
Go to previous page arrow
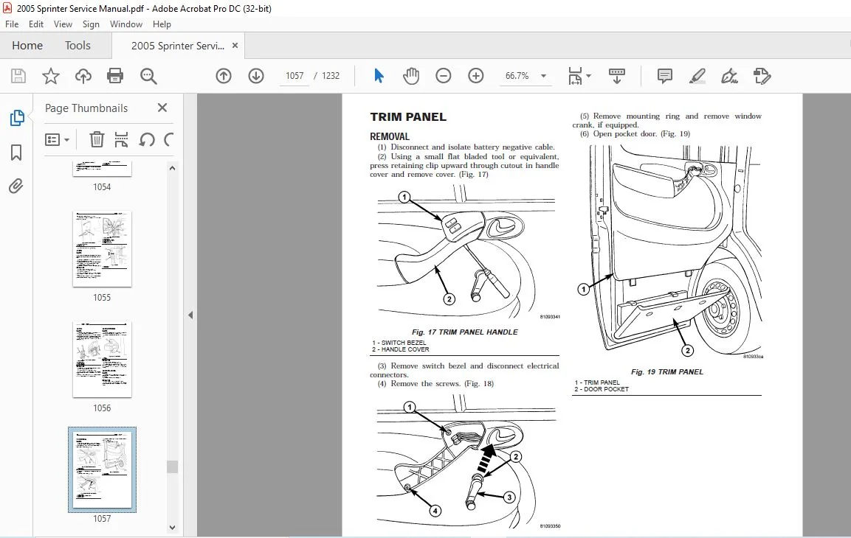[x=224, y=76]
